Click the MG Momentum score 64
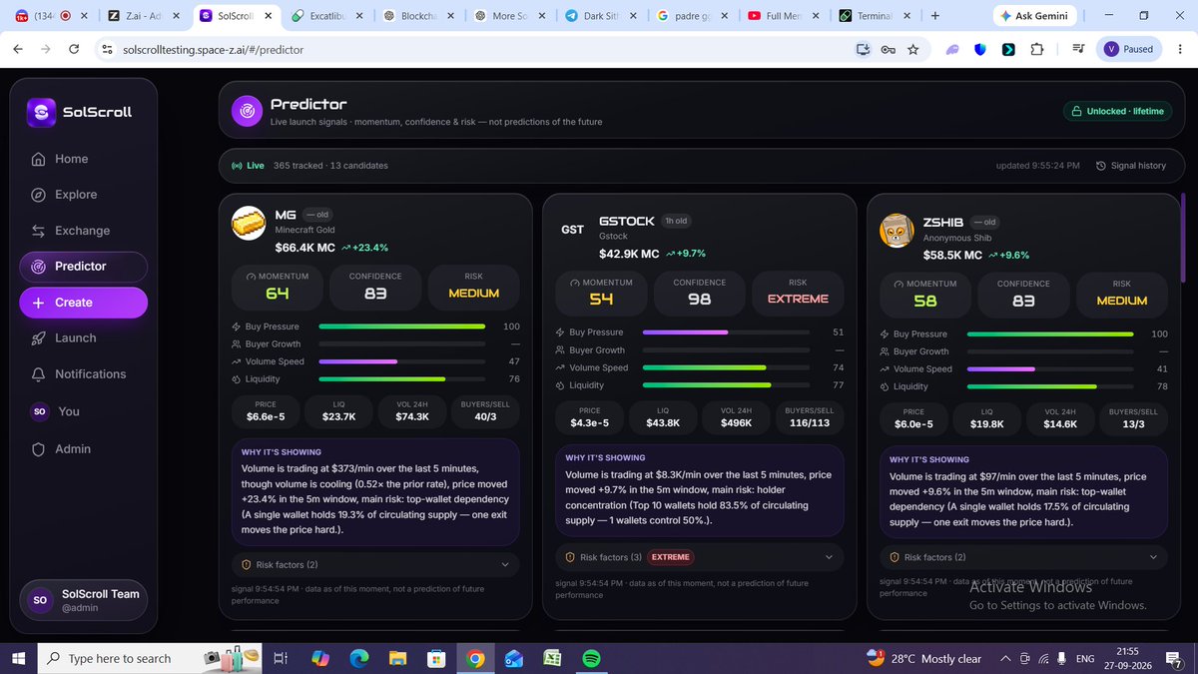The image size is (1198, 674). (x=277, y=294)
